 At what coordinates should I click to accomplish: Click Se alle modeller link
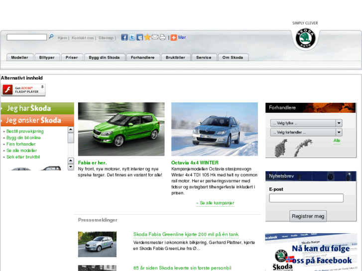(22, 151)
